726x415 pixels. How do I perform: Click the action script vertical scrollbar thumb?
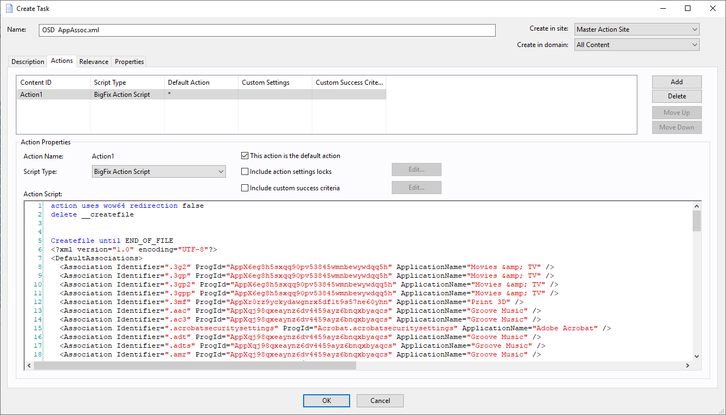696,221
